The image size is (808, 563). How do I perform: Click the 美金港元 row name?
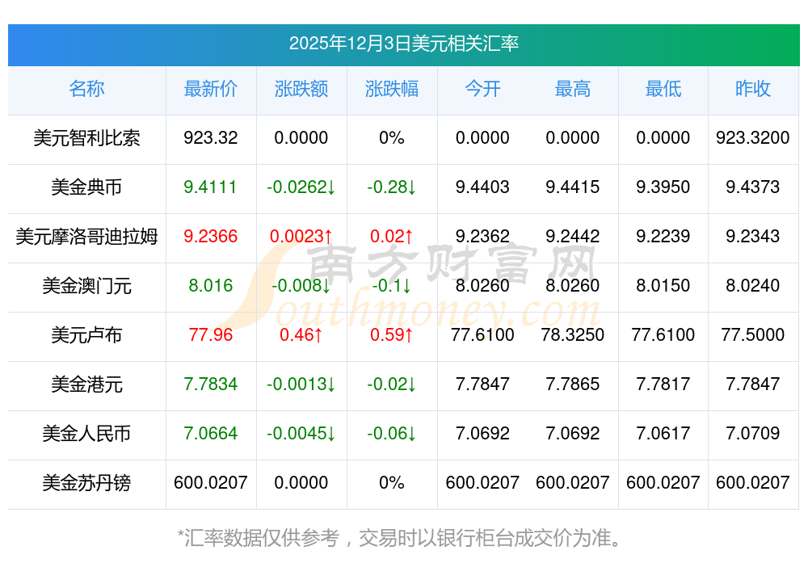(86, 384)
